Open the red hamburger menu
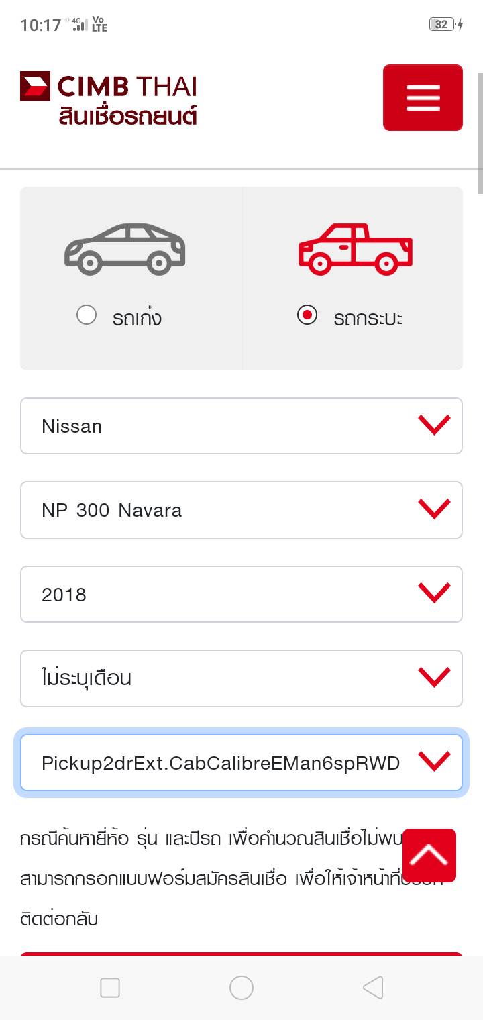Viewport: 483px width, 1020px height. (x=423, y=97)
